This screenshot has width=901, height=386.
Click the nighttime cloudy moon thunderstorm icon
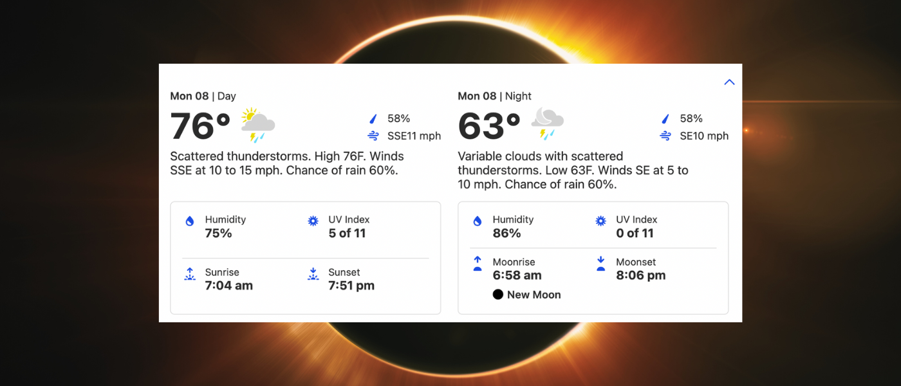(x=547, y=124)
